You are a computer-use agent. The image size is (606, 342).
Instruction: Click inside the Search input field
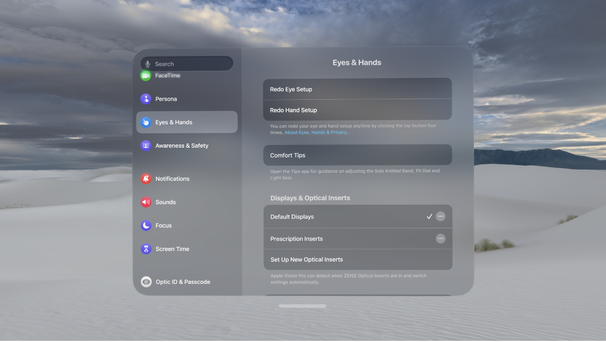[x=190, y=63]
